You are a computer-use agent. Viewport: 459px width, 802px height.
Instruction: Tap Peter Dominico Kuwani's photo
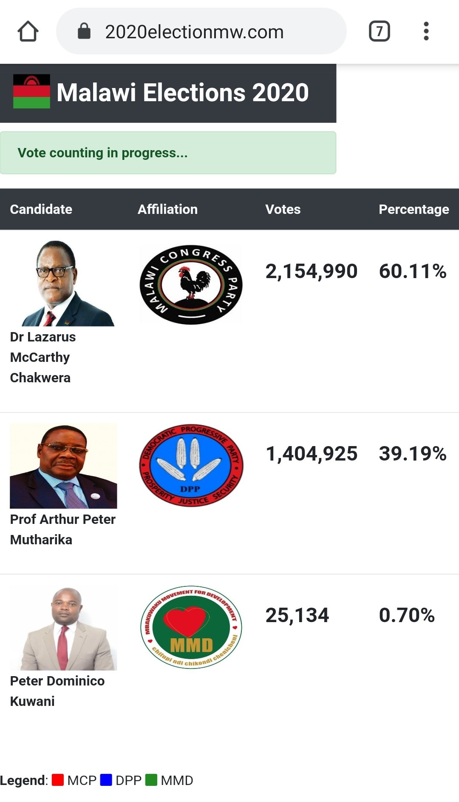coord(63,627)
